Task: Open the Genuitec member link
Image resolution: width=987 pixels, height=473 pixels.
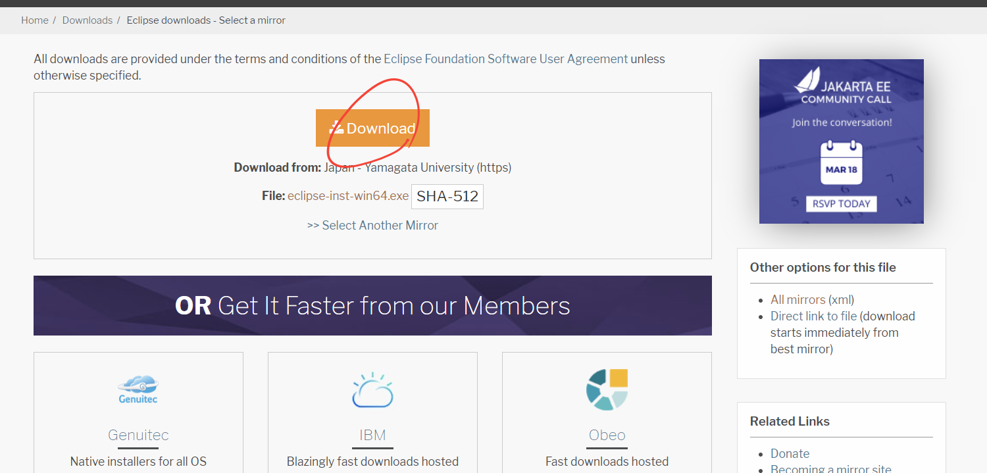Action: pyautogui.click(x=138, y=435)
